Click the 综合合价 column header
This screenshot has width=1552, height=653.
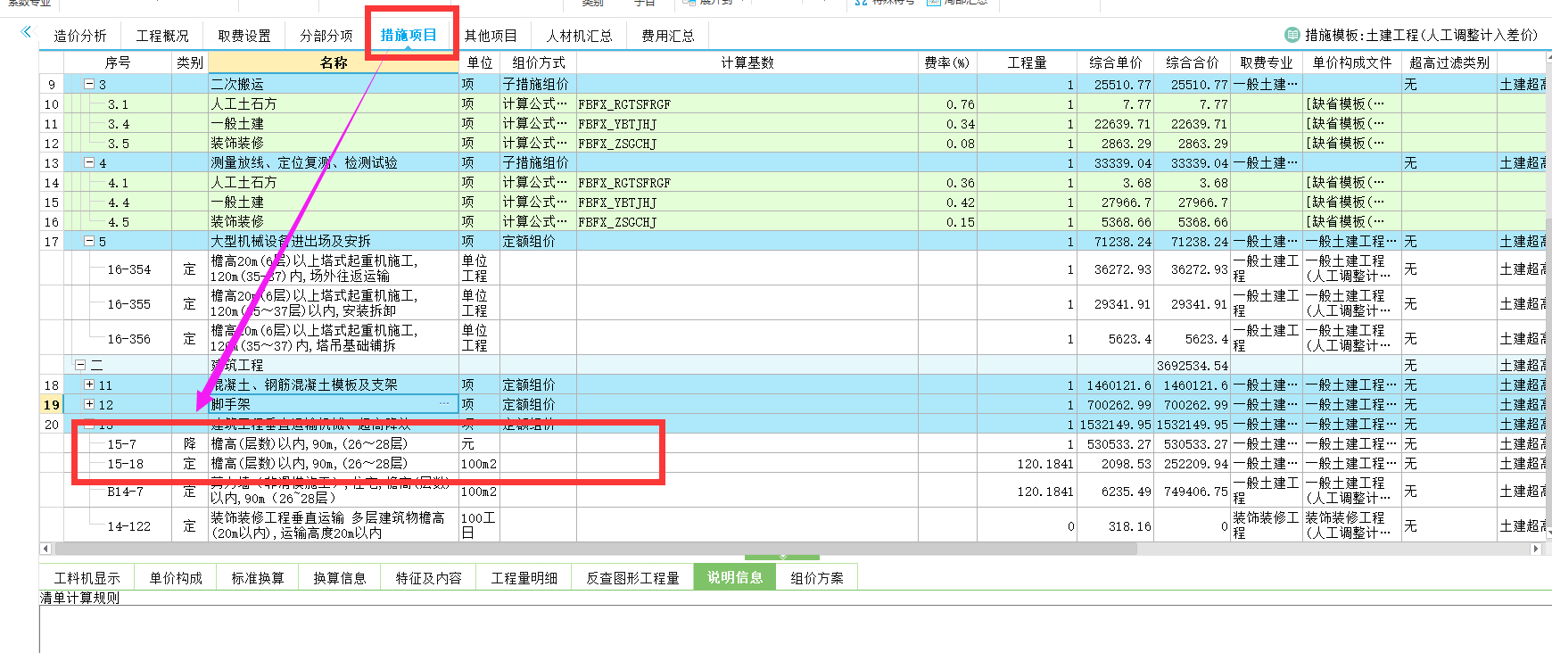1193,62
